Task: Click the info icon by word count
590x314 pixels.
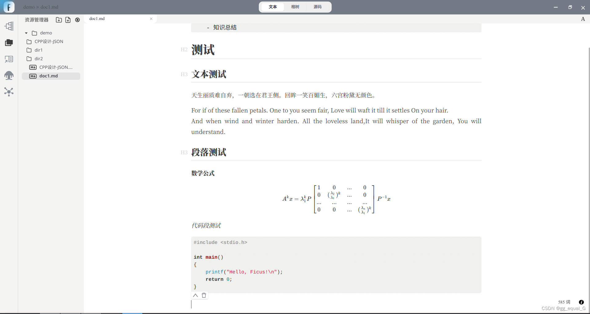Action: tap(581, 302)
